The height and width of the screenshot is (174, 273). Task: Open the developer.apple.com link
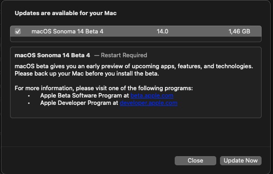(149, 103)
